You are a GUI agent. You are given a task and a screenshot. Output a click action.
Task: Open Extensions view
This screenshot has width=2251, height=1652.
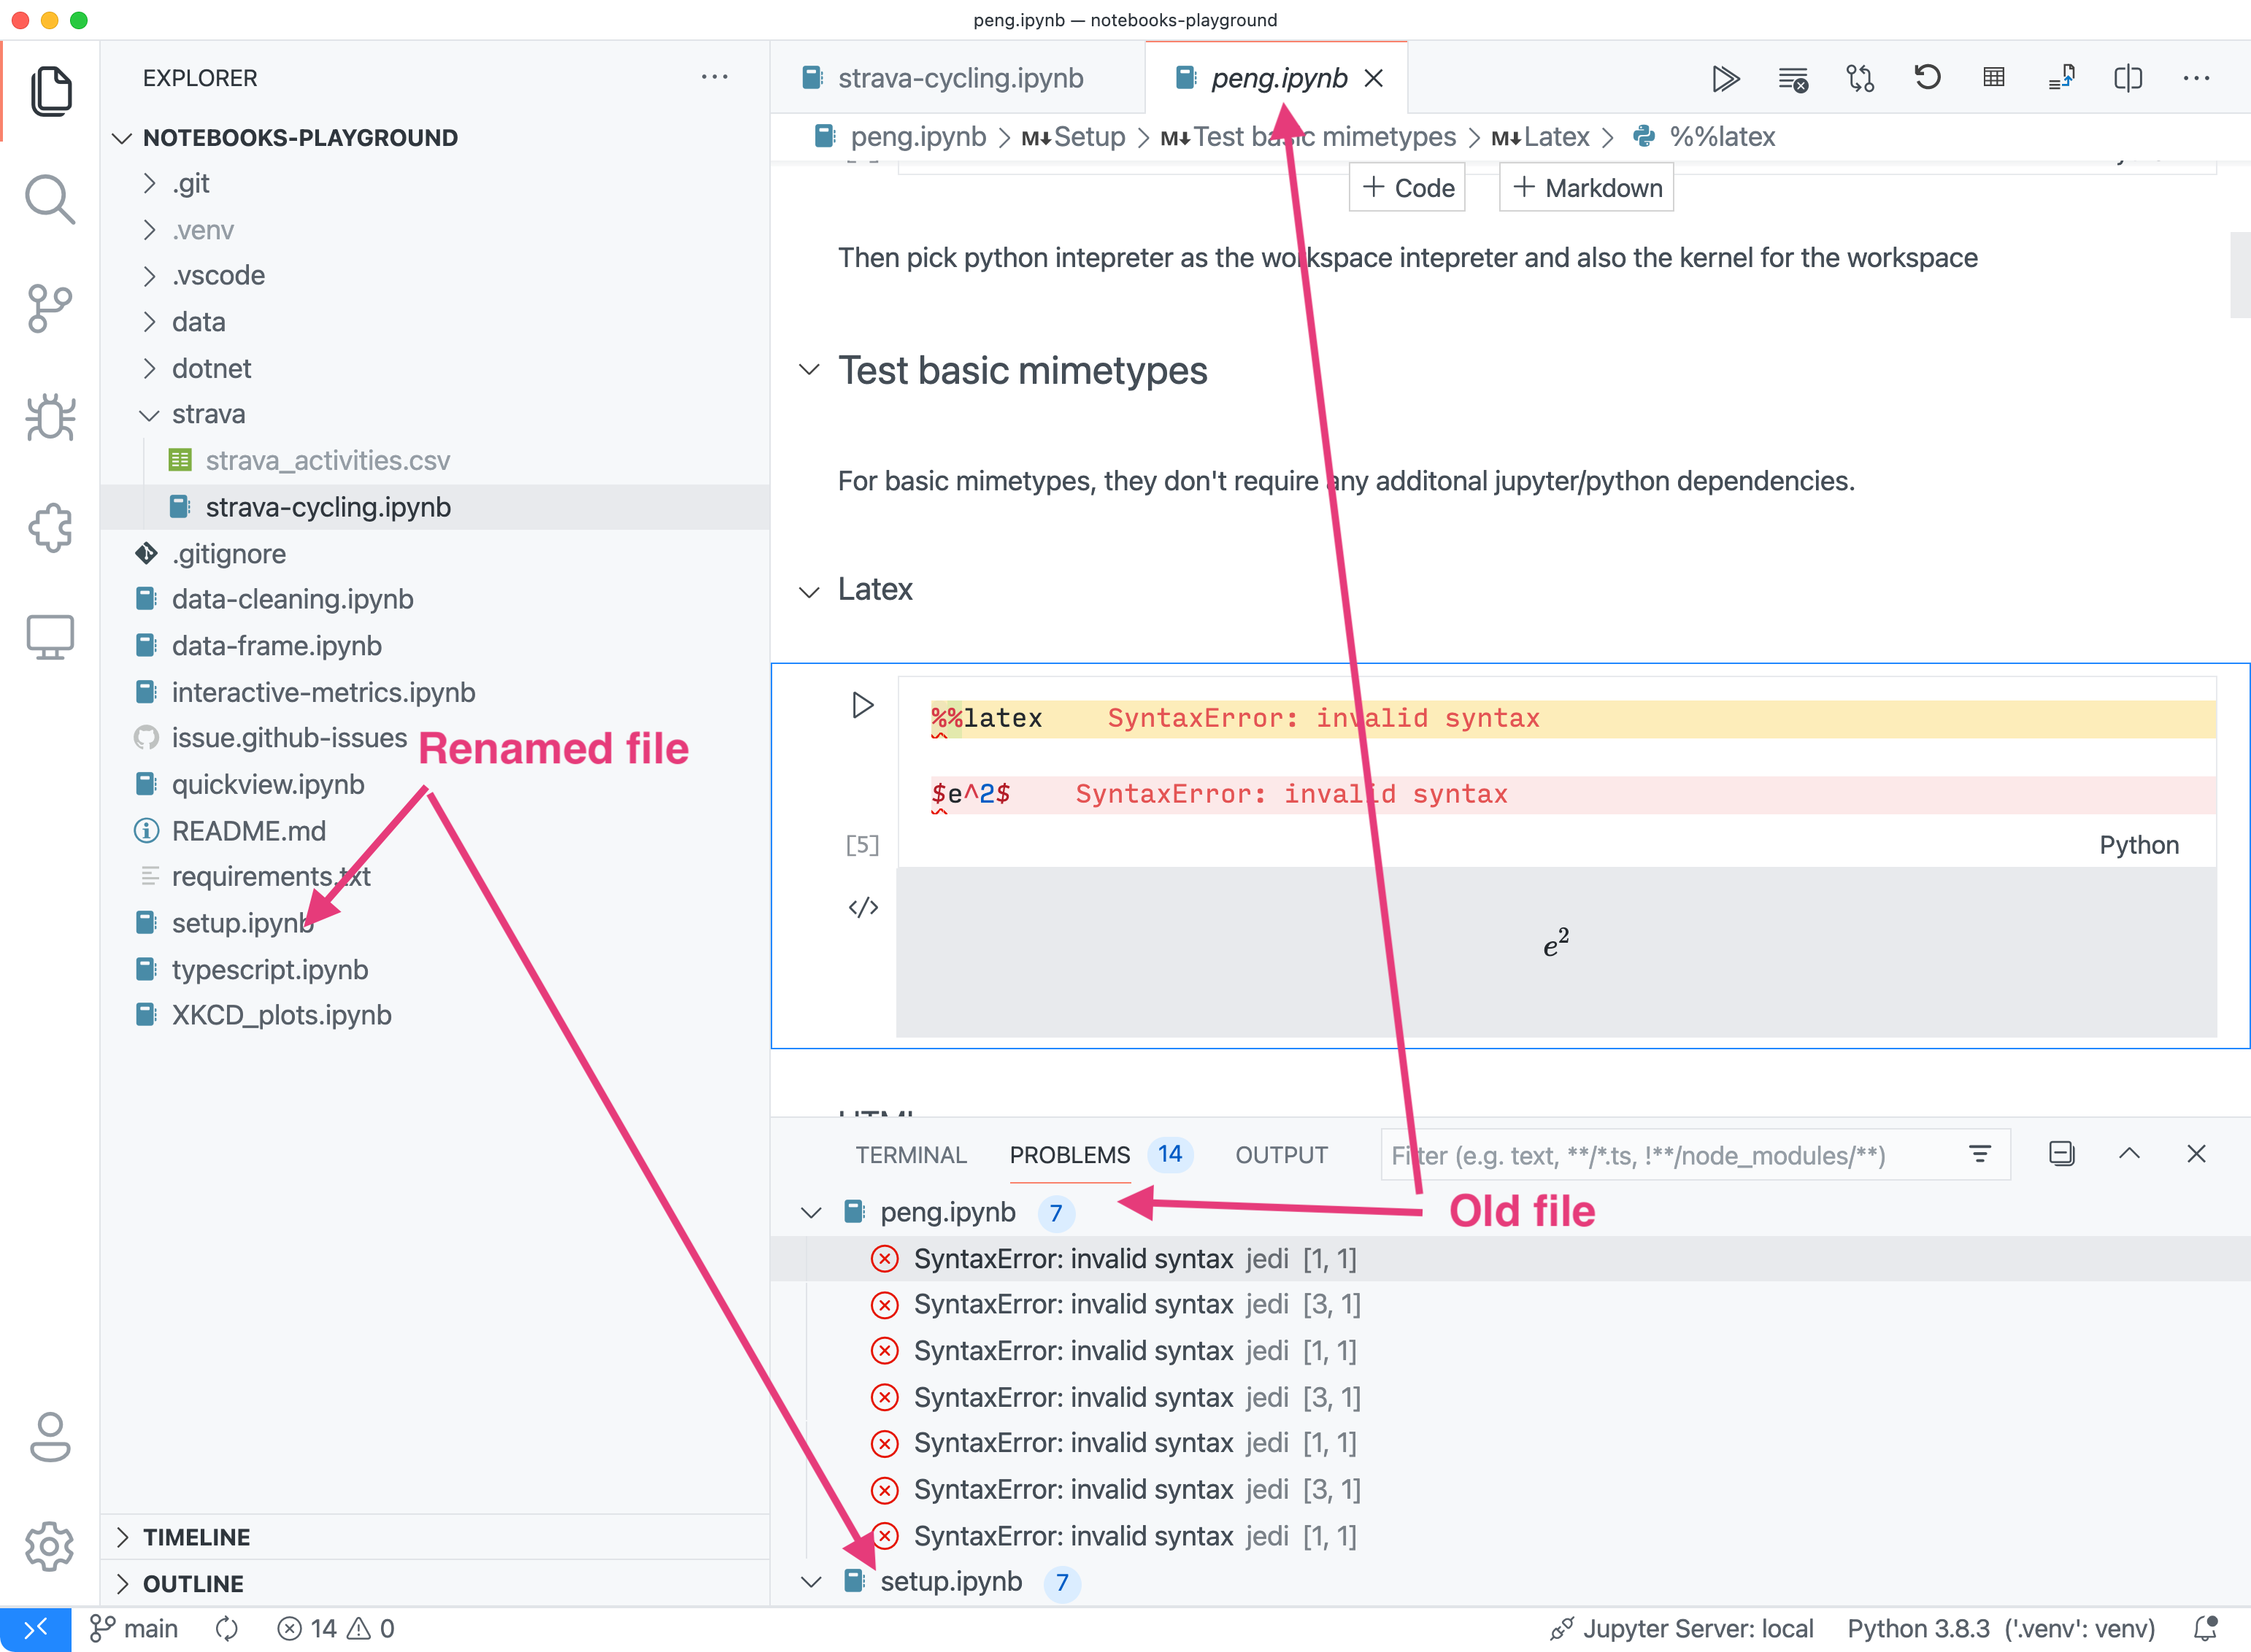pyautogui.click(x=49, y=528)
